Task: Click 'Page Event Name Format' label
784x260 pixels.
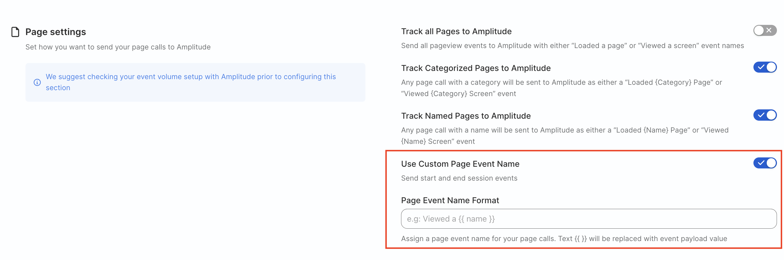Action: tap(450, 200)
